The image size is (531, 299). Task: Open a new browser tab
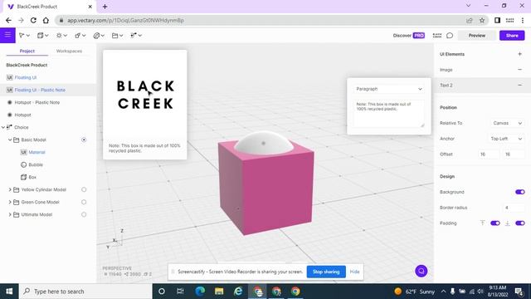[105, 7]
